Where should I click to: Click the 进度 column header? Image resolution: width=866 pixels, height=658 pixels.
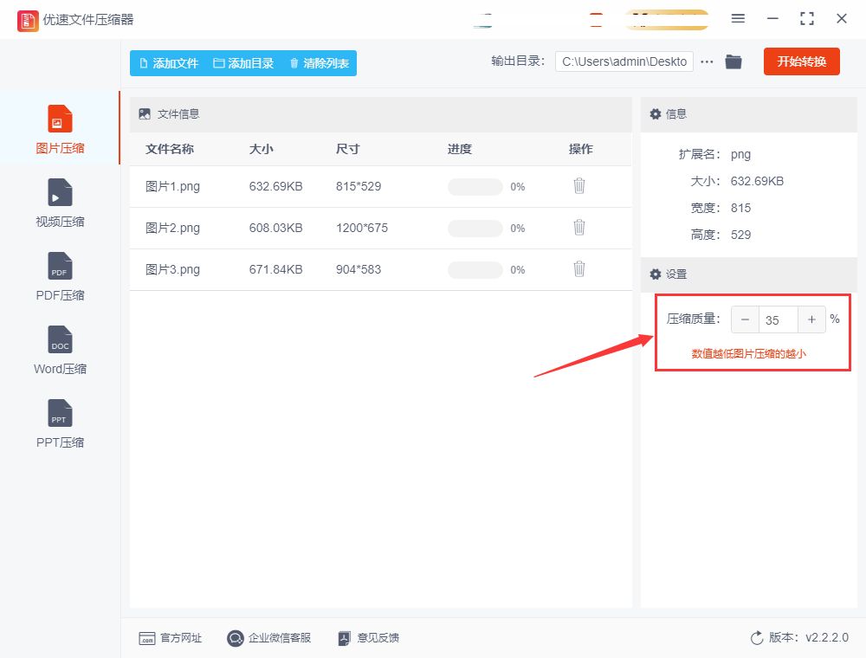coord(460,149)
